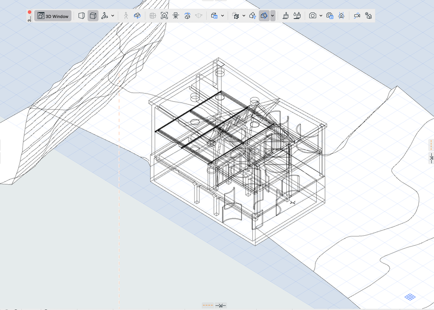Switch to perspective view projection

[x=81, y=16]
